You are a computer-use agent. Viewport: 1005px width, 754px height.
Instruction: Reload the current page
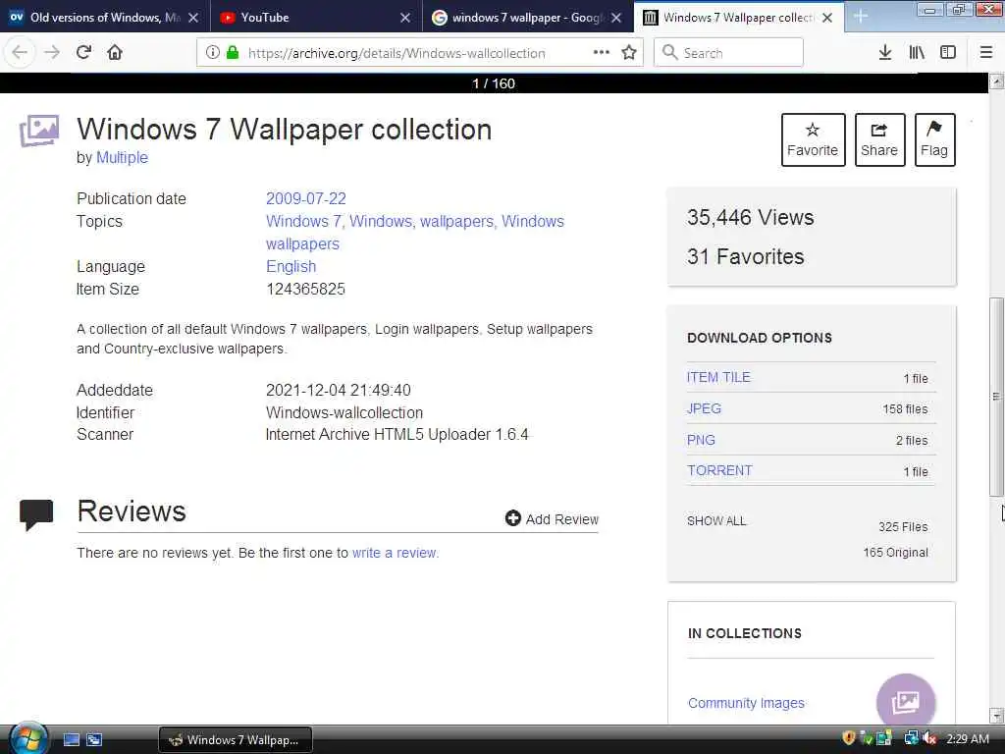83,53
